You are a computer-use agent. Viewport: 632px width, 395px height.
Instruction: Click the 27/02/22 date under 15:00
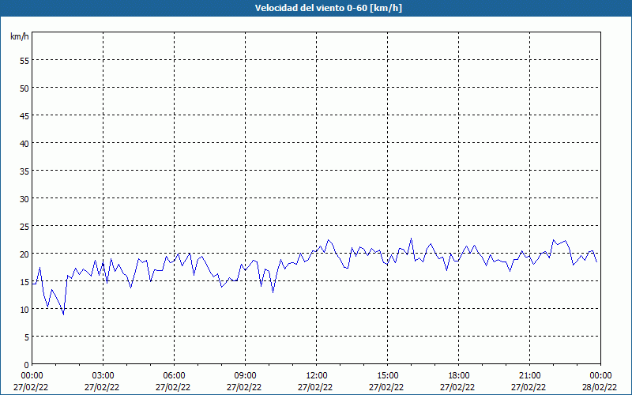point(386,387)
